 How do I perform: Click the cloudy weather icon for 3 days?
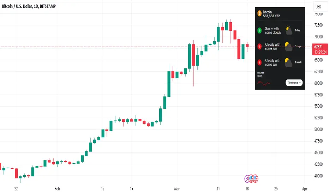pyautogui.click(x=288, y=46)
